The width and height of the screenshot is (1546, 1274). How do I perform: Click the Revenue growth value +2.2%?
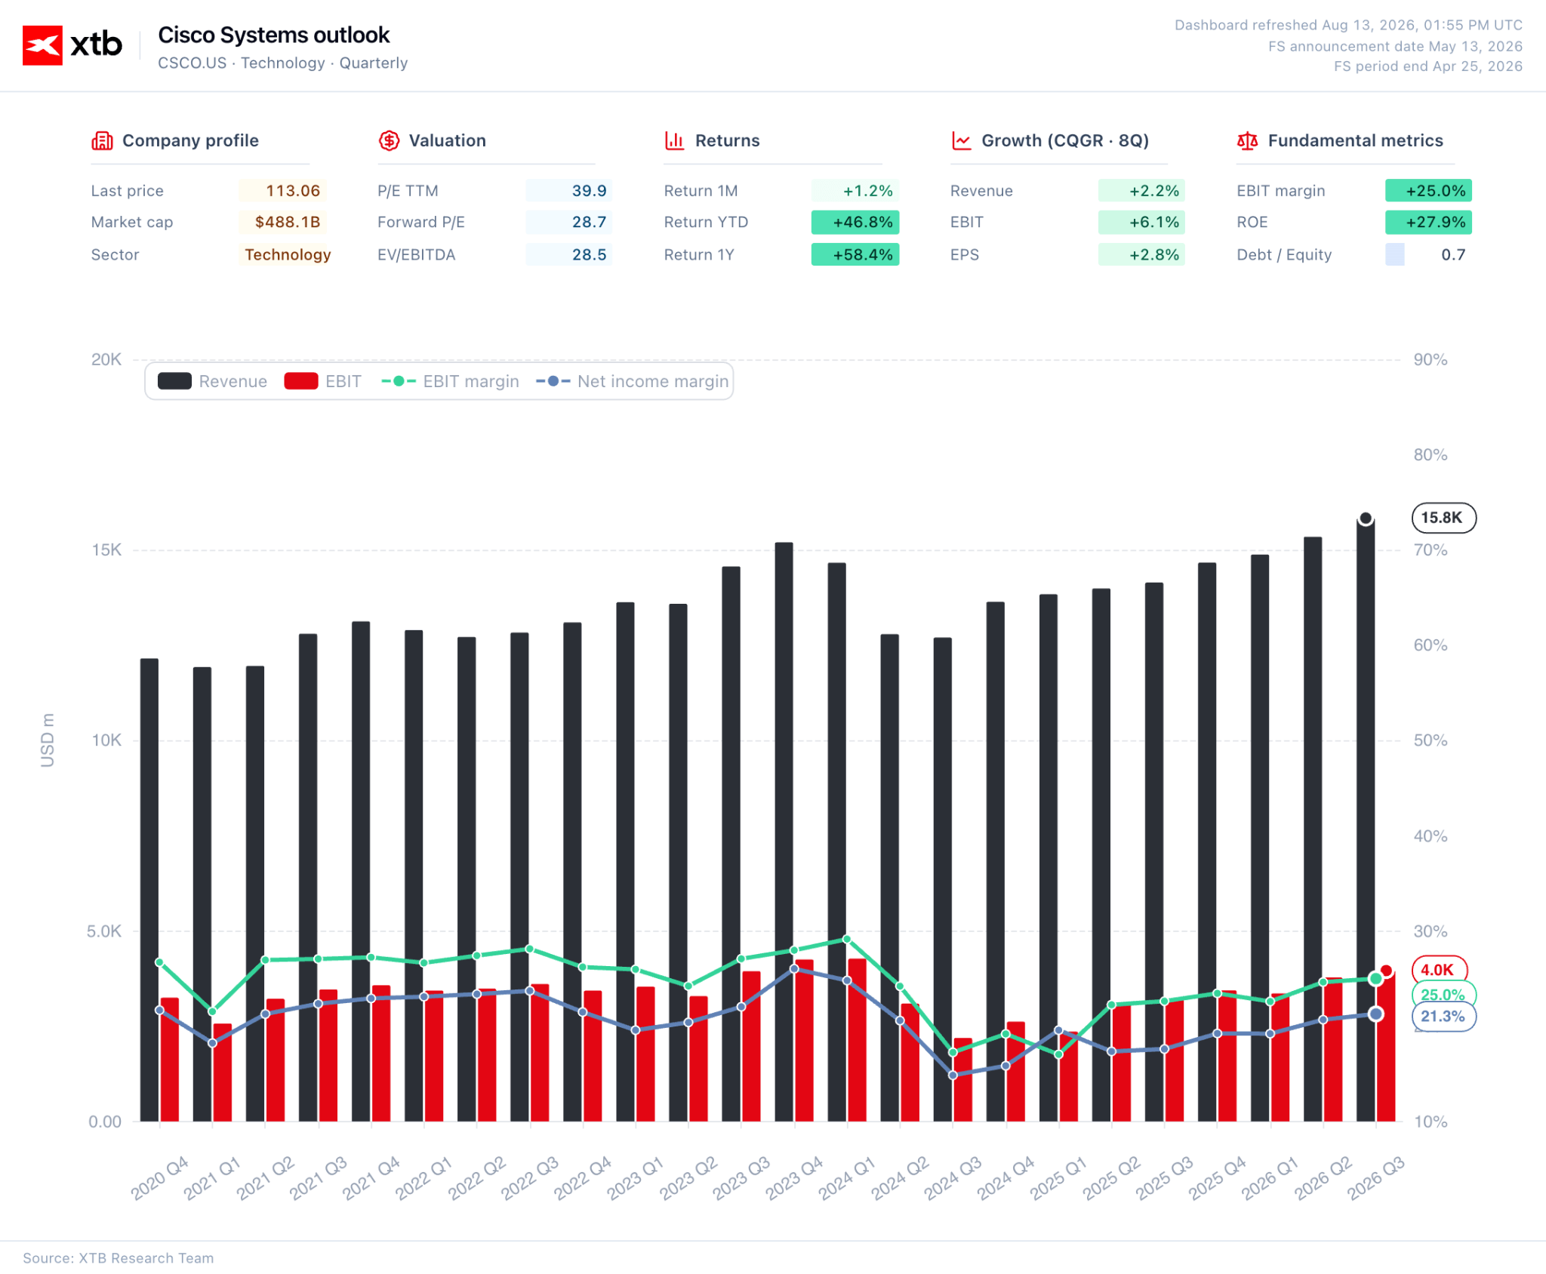tap(1154, 191)
